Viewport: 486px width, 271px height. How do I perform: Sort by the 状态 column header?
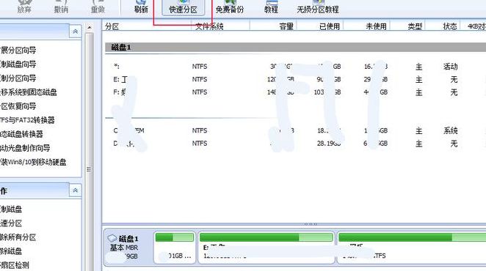[x=450, y=26]
